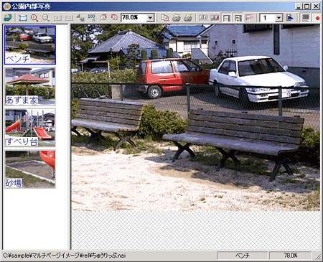Select the すべり台 thumbnail page
The width and height of the screenshot is (323, 262).
tap(30, 128)
